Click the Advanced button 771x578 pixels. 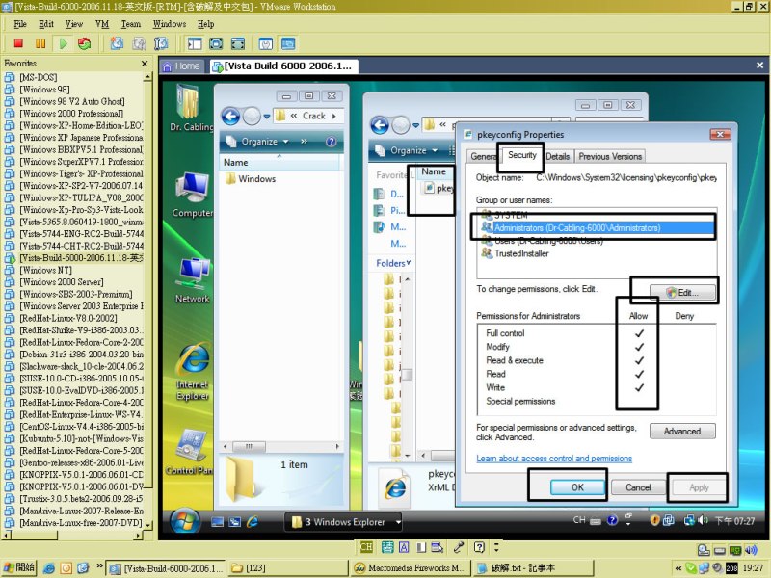[x=682, y=431]
